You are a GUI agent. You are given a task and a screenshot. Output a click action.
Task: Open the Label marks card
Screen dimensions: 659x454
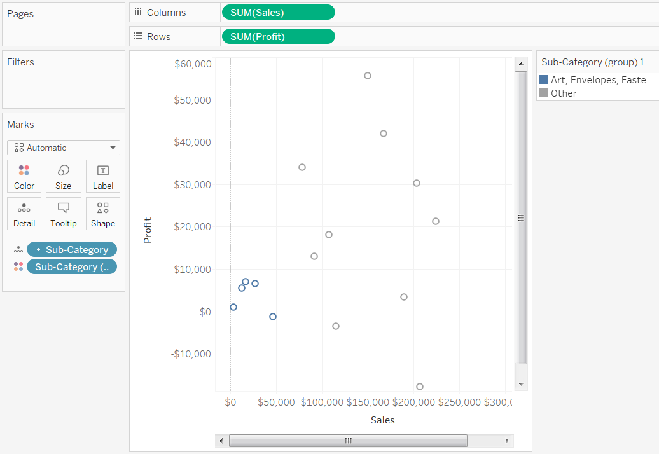pos(103,176)
